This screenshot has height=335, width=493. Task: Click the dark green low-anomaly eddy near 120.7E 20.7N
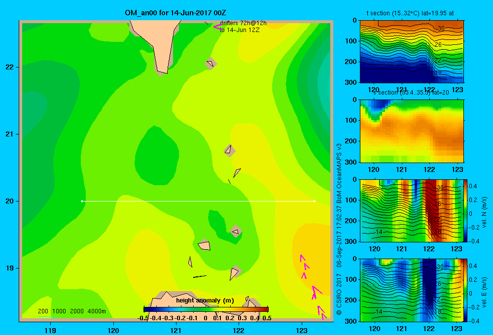click(157, 156)
